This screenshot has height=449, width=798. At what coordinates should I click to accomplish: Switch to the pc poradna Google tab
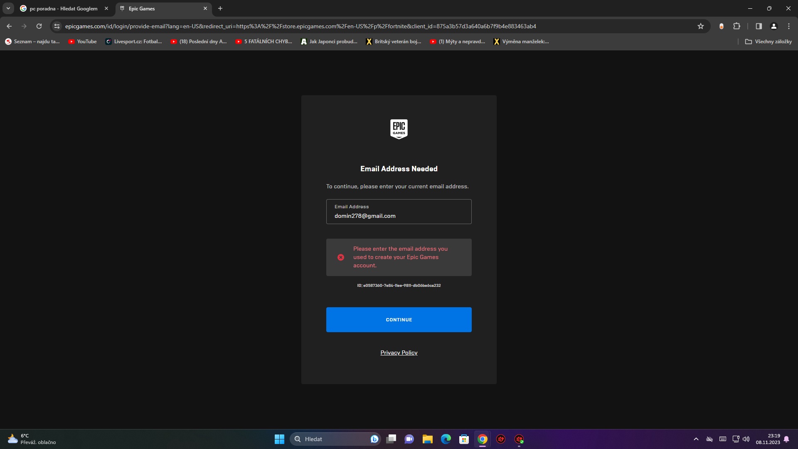coord(63,8)
